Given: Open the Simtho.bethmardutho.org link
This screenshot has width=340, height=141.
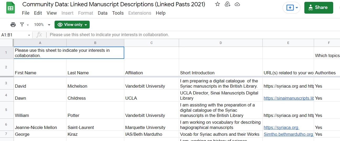Looking at the screenshot, I should (x=288, y=134).
